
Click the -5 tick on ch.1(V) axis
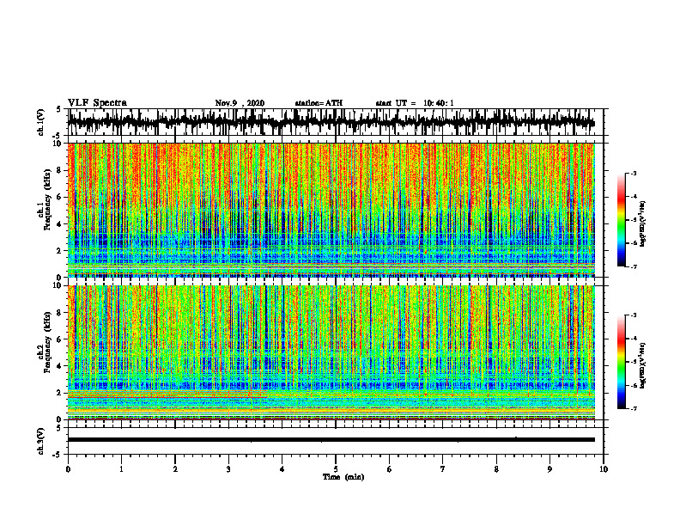(x=58, y=136)
